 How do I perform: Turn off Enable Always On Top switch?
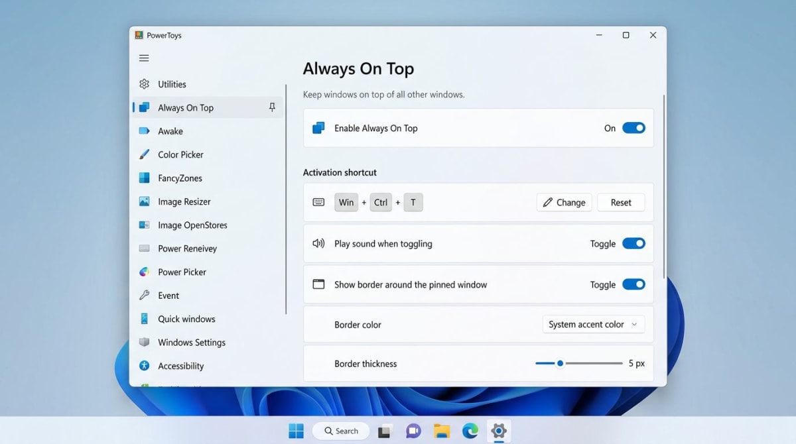pos(633,128)
